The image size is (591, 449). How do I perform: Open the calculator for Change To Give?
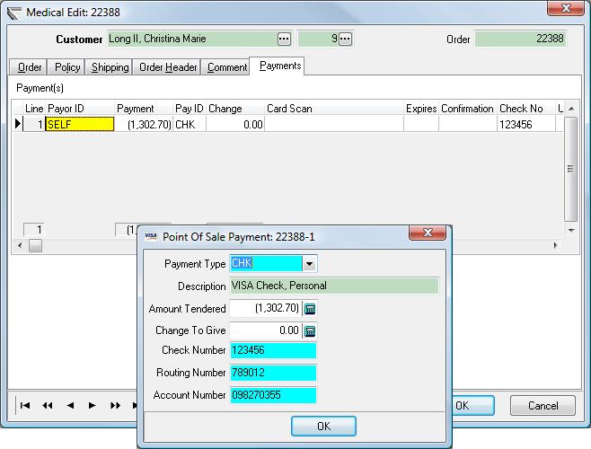click(x=310, y=331)
